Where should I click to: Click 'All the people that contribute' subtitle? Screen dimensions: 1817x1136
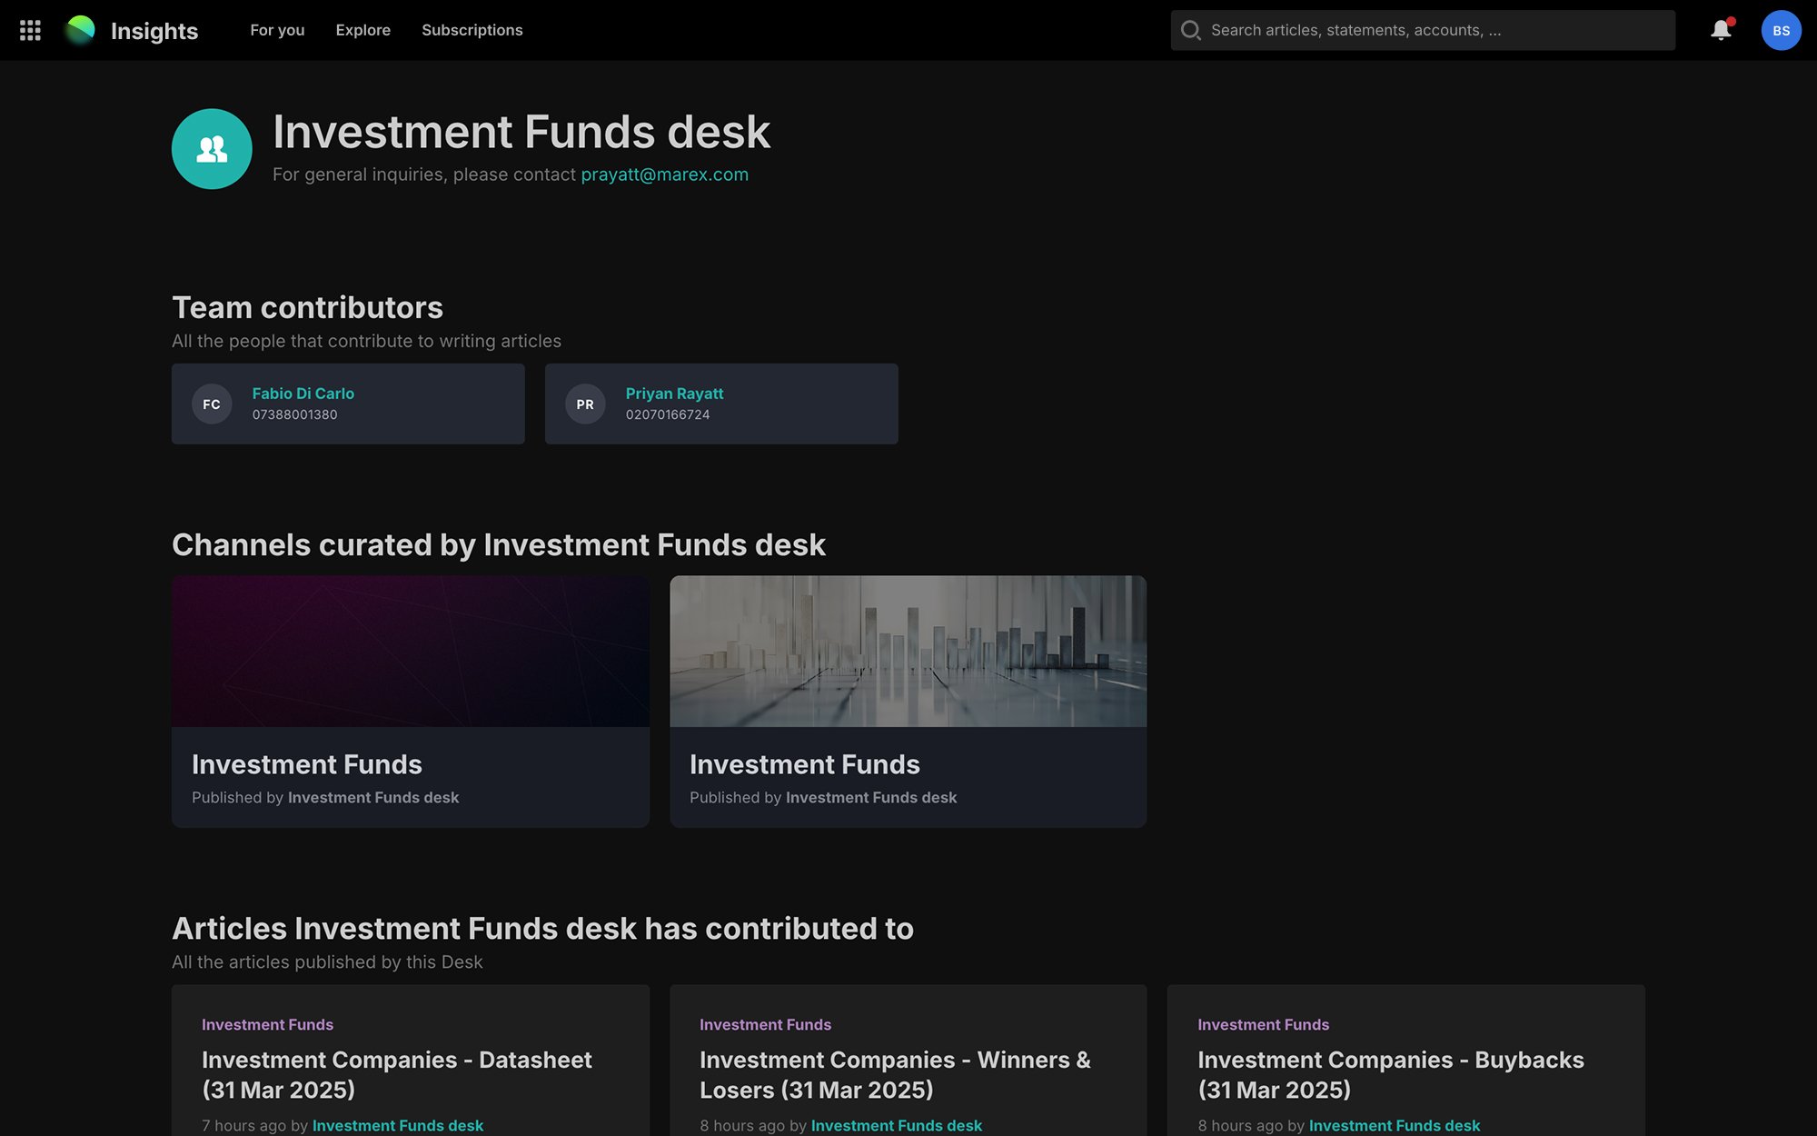[x=366, y=341]
